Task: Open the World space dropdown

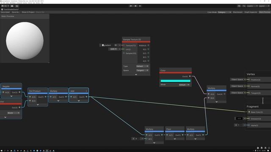Action: click(14, 113)
